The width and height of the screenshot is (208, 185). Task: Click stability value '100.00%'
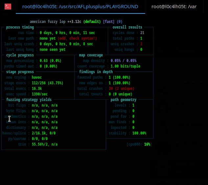point(139,133)
